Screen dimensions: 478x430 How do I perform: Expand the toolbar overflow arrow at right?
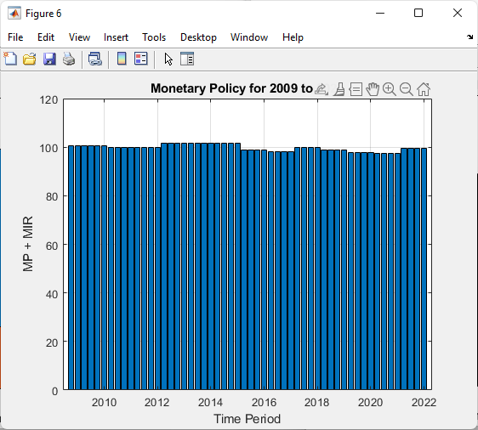(469, 37)
